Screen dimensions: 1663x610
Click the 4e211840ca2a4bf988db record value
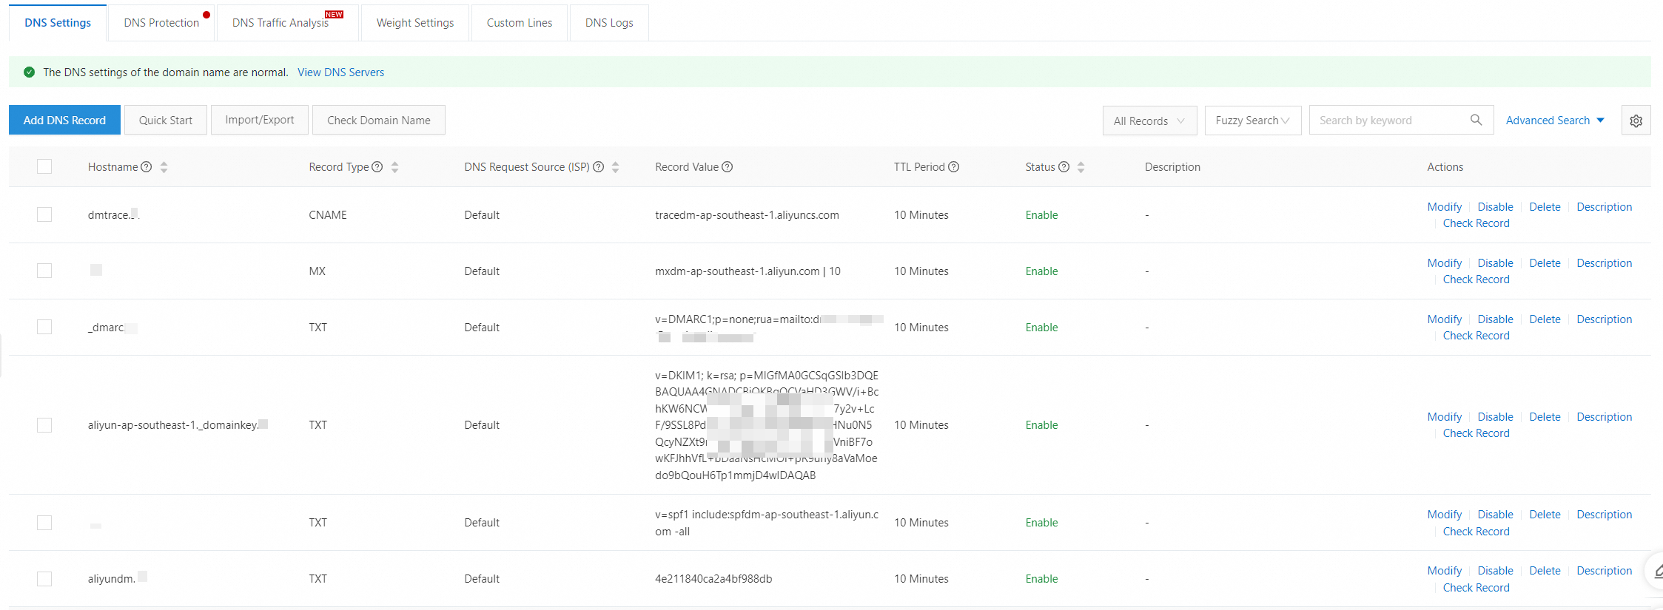pyautogui.click(x=713, y=579)
